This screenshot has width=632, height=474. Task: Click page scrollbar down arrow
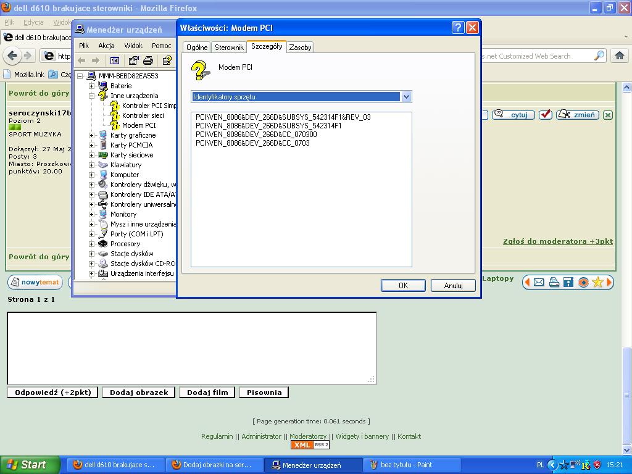pos(627,450)
